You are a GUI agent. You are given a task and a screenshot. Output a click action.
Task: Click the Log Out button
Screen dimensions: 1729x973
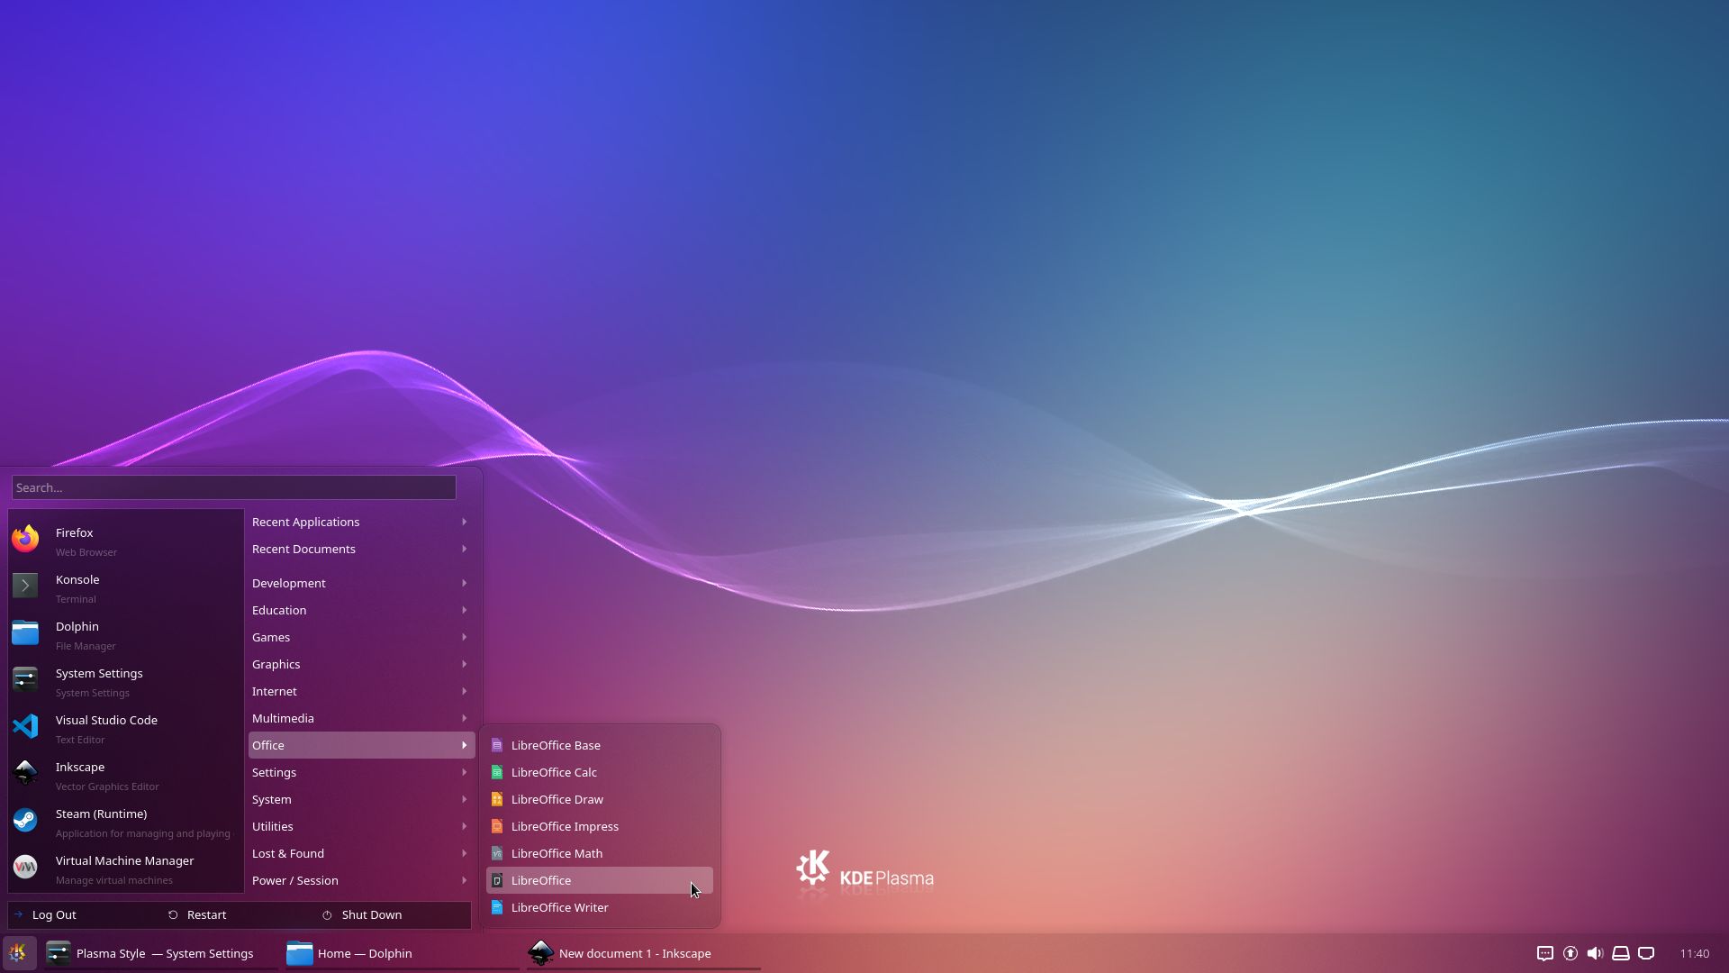coord(54,914)
